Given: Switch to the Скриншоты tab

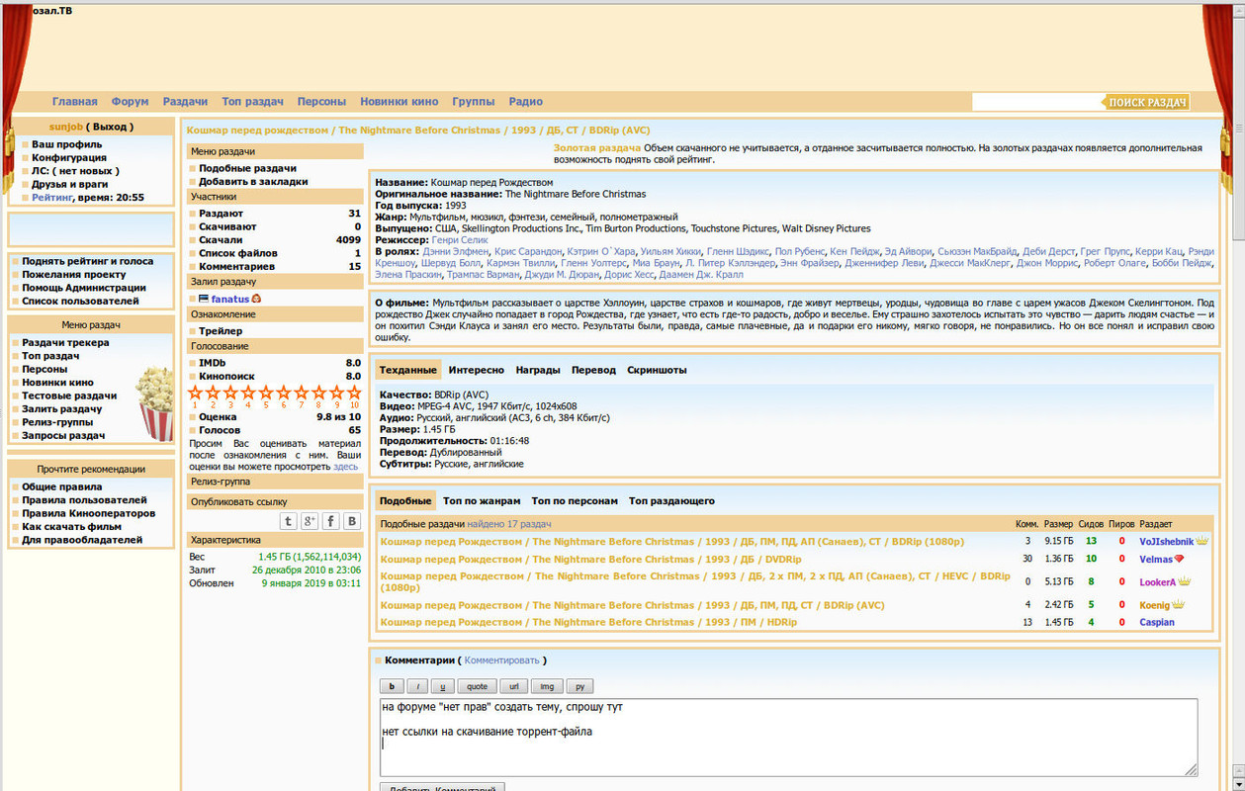Looking at the screenshot, I should point(657,370).
